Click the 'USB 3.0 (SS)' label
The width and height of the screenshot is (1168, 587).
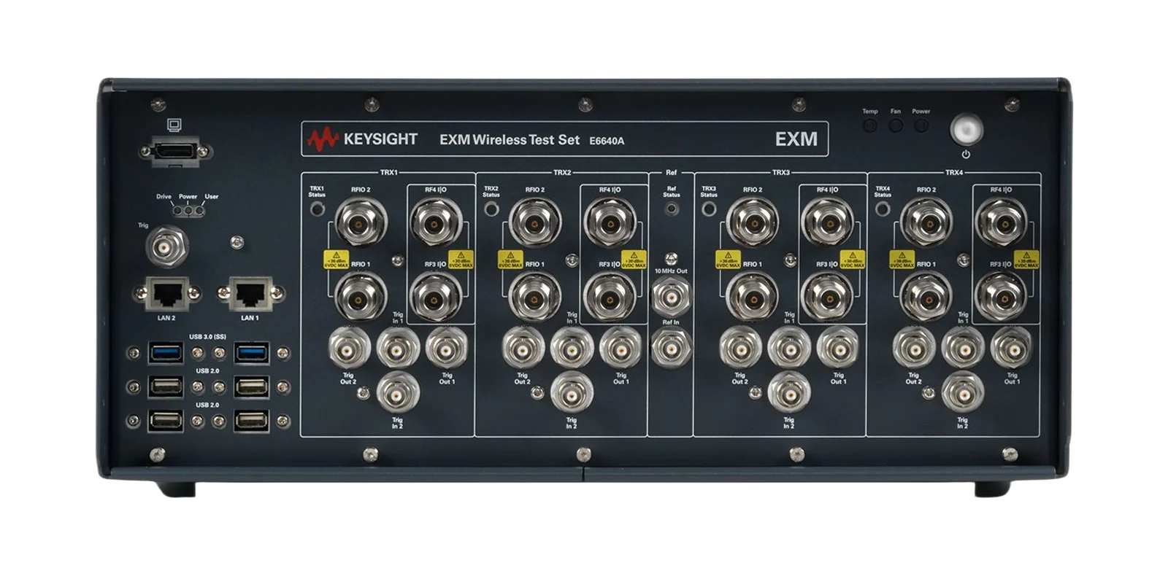207,337
